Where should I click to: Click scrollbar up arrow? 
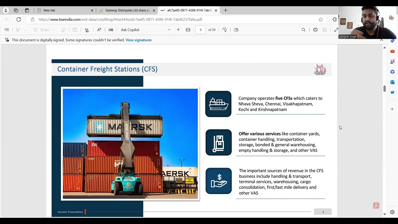385,48
